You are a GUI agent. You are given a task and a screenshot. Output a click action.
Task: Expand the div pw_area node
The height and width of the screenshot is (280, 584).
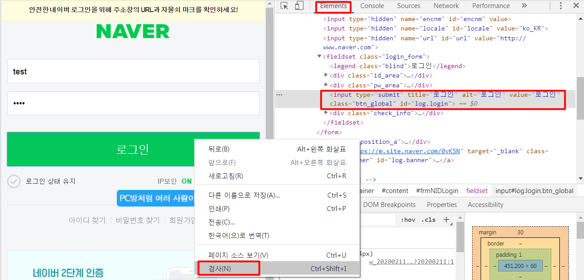(x=326, y=85)
